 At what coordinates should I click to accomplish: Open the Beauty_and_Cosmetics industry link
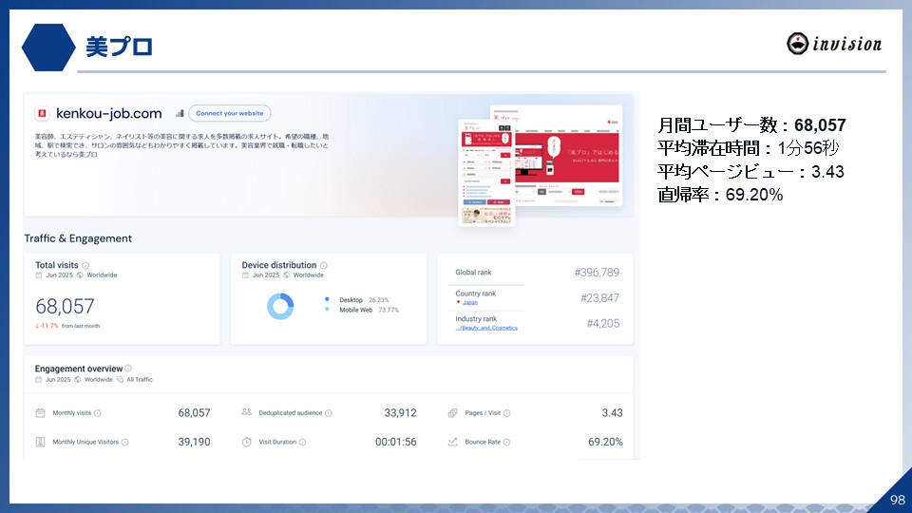(486, 328)
